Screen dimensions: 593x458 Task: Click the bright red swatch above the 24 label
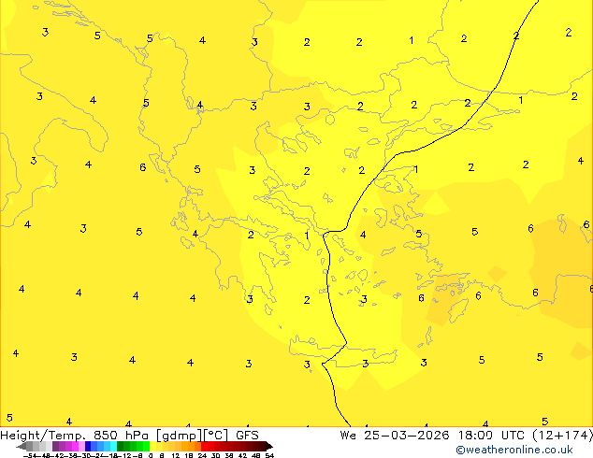204,446
